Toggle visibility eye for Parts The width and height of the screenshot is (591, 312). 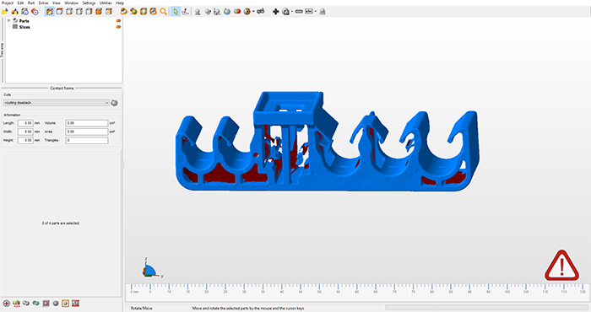coord(118,21)
